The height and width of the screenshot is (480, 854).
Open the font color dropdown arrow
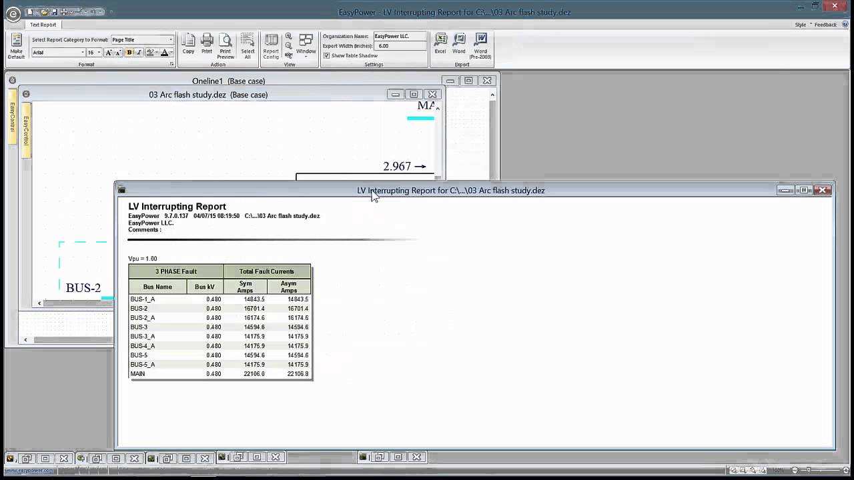point(171,53)
